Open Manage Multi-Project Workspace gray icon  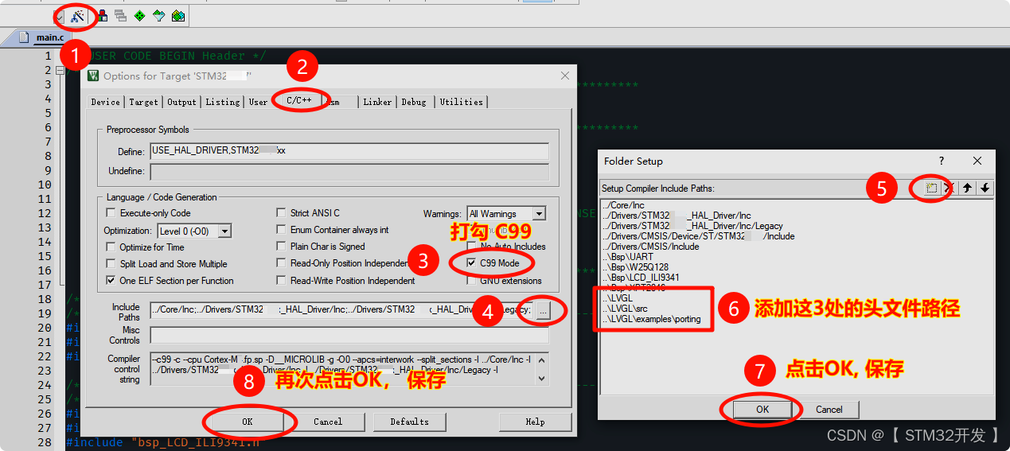pos(120,15)
